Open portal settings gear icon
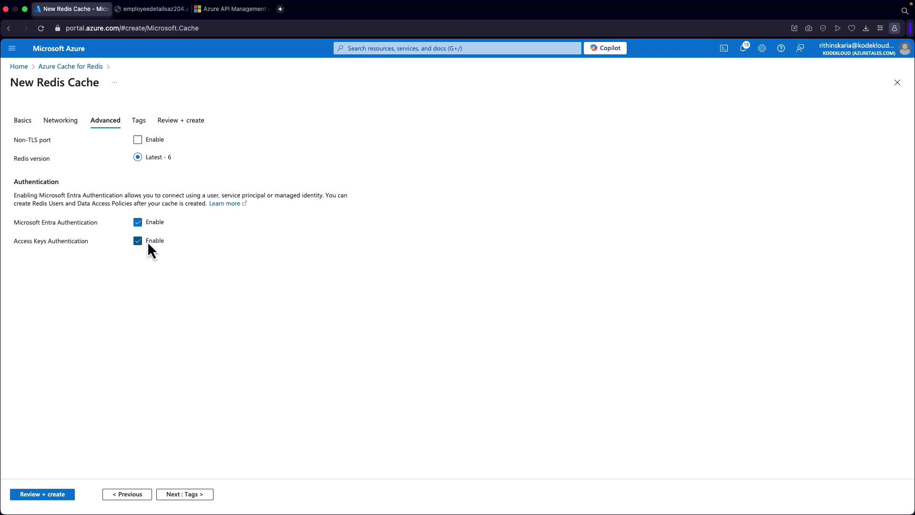The width and height of the screenshot is (915, 515). click(x=762, y=48)
